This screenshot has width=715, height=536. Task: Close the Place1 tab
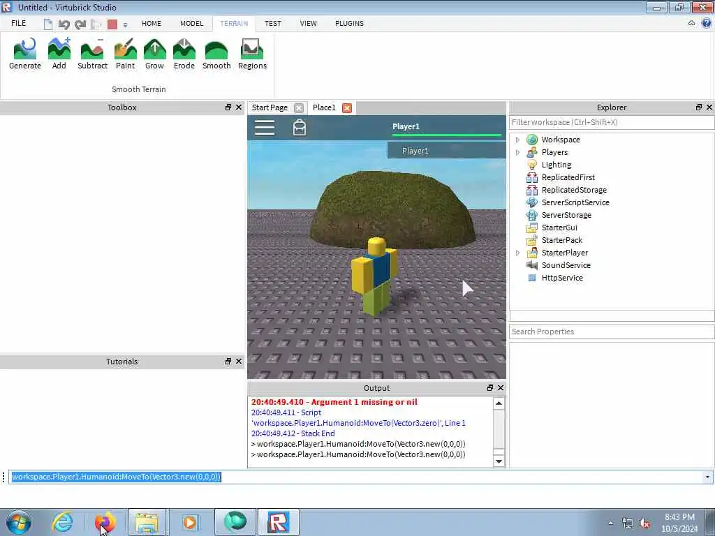tap(347, 108)
